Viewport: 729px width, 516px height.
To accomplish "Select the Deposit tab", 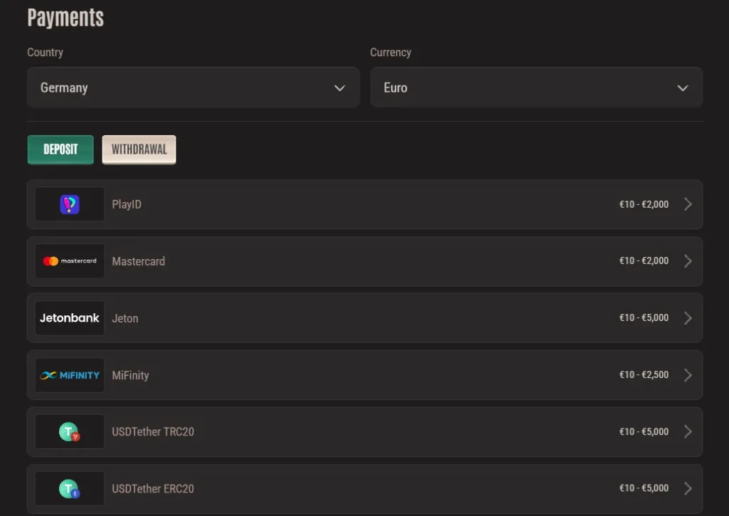I will [x=60, y=149].
